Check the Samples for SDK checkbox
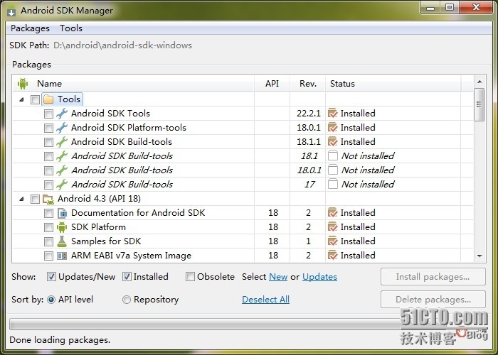The height and width of the screenshot is (355, 498). pos(48,242)
